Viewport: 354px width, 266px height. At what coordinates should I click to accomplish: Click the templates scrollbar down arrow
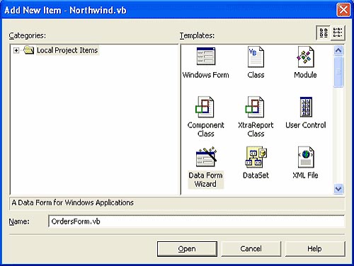point(338,189)
